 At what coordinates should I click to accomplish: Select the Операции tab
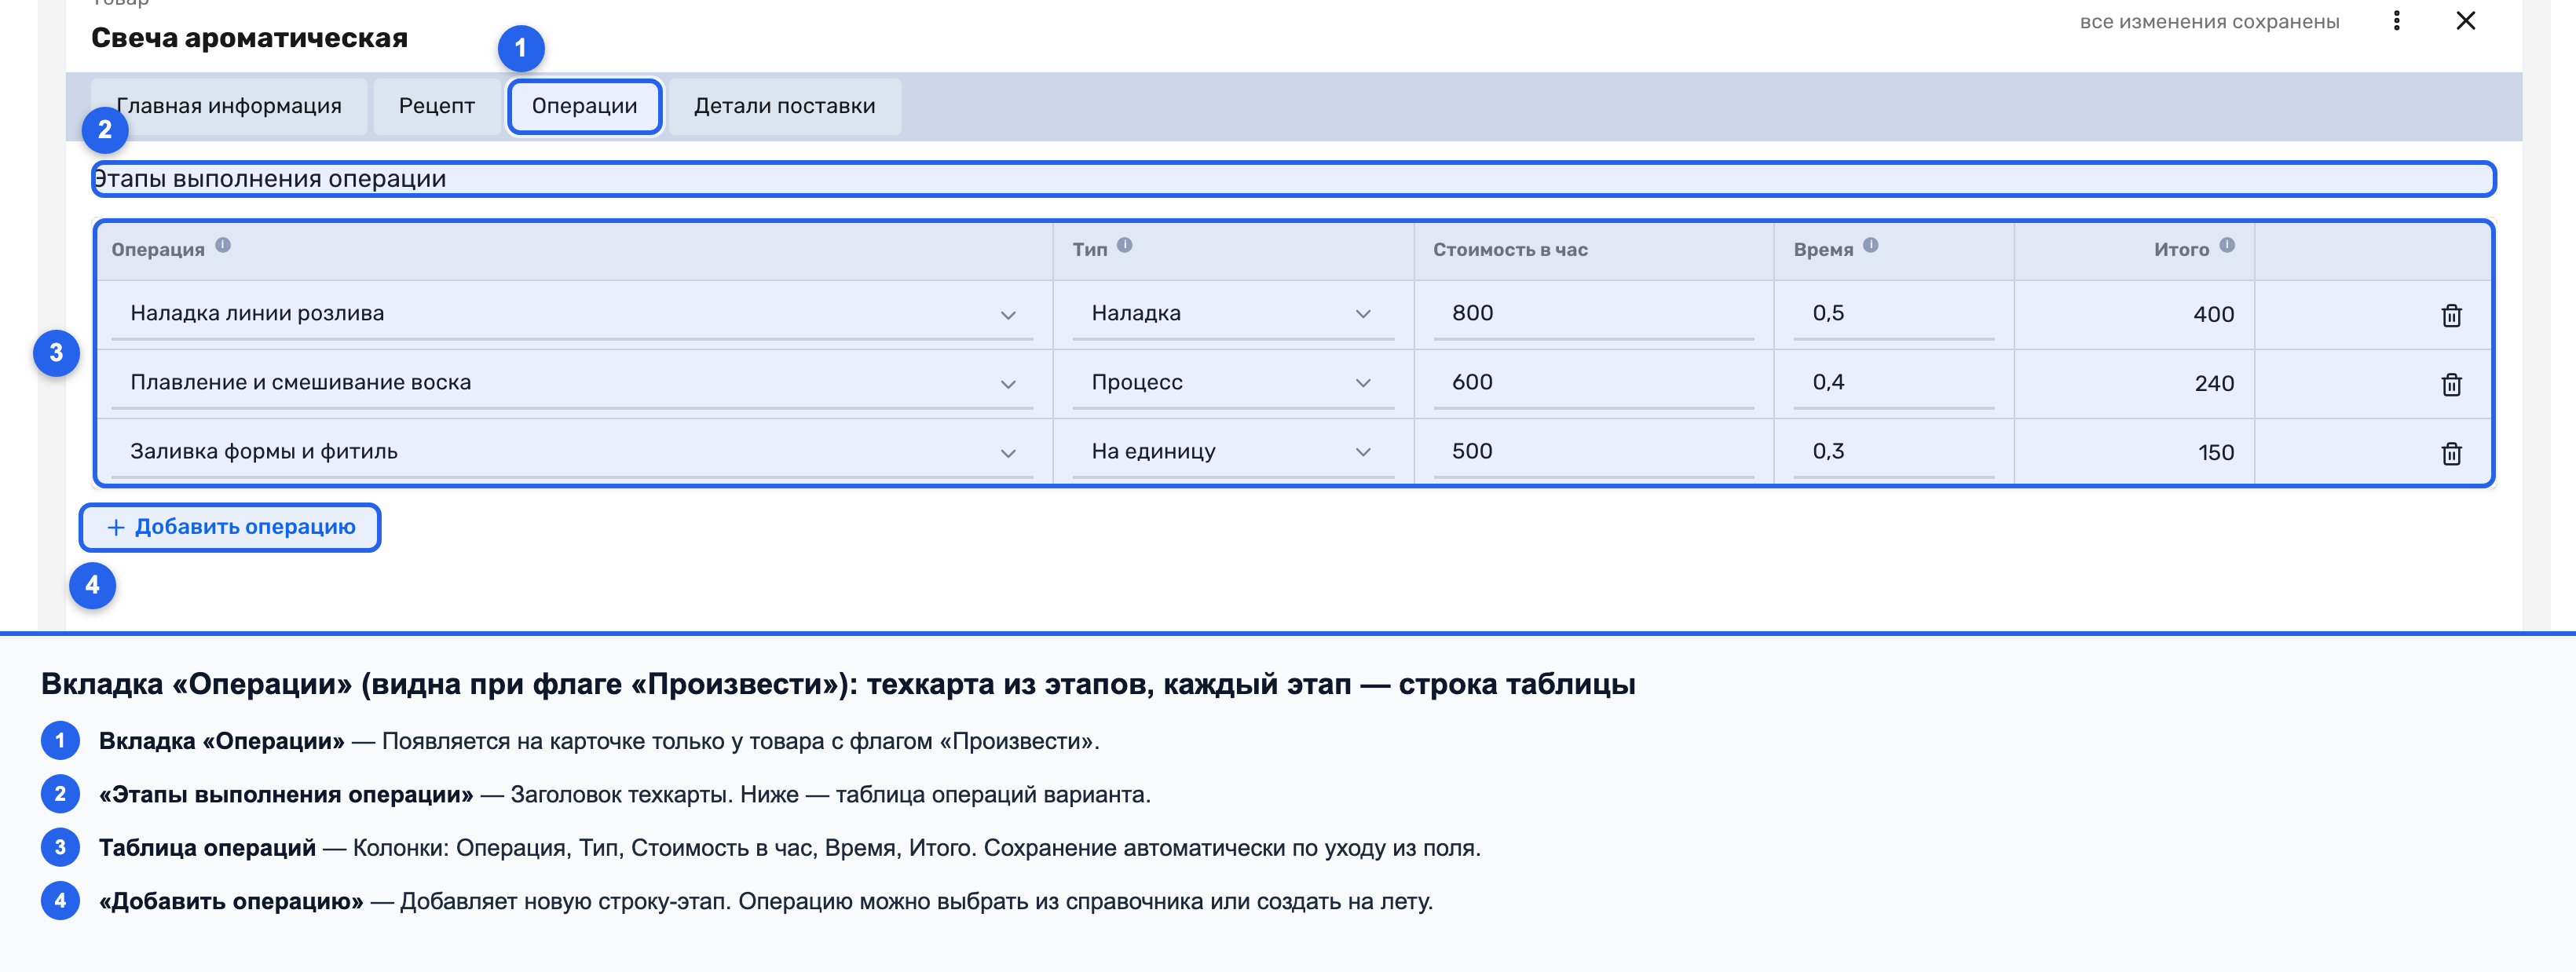[x=585, y=106]
